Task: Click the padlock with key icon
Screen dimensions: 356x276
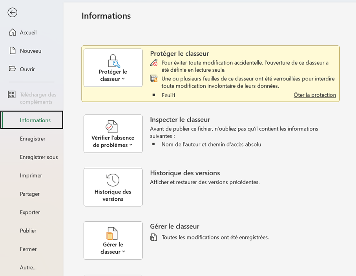Action: 114,61
